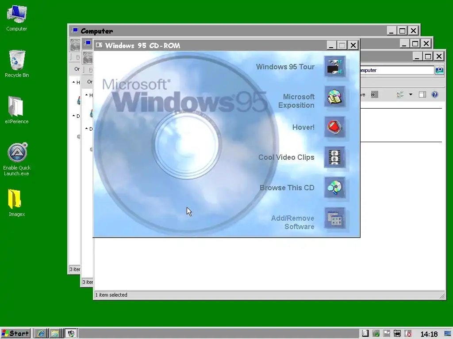Toggle the preview pane button in Explorer

click(422, 94)
